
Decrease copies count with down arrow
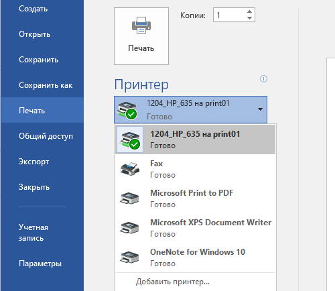click(250, 18)
